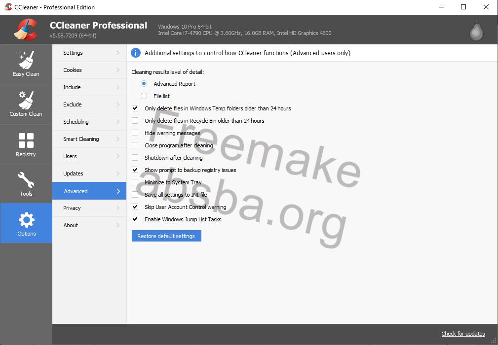Enable Minimize to System Tray checkbox
The height and width of the screenshot is (345, 498).
pos(135,182)
